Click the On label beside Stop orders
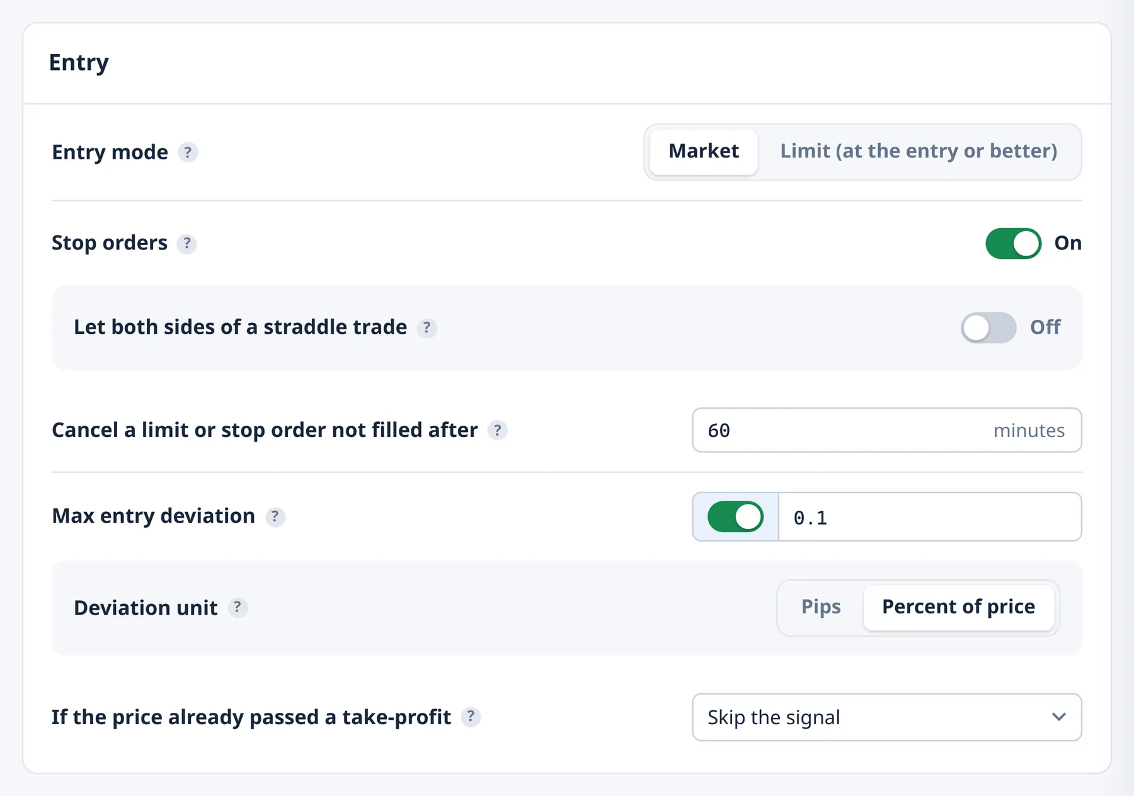Viewport: 1134px width, 796px height. coord(1068,243)
